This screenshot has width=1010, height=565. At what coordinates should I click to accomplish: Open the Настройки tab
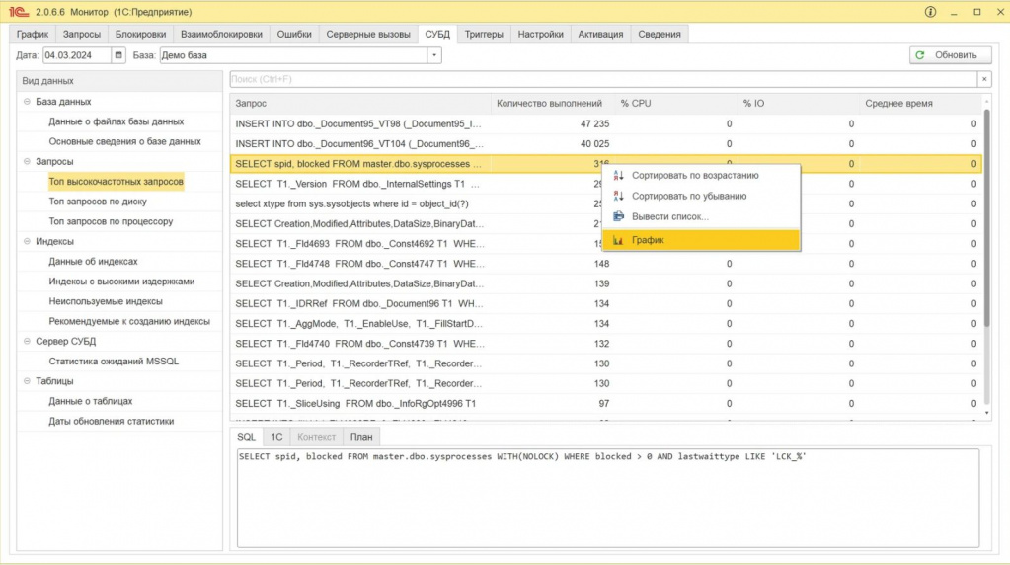pyautogui.click(x=540, y=35)
